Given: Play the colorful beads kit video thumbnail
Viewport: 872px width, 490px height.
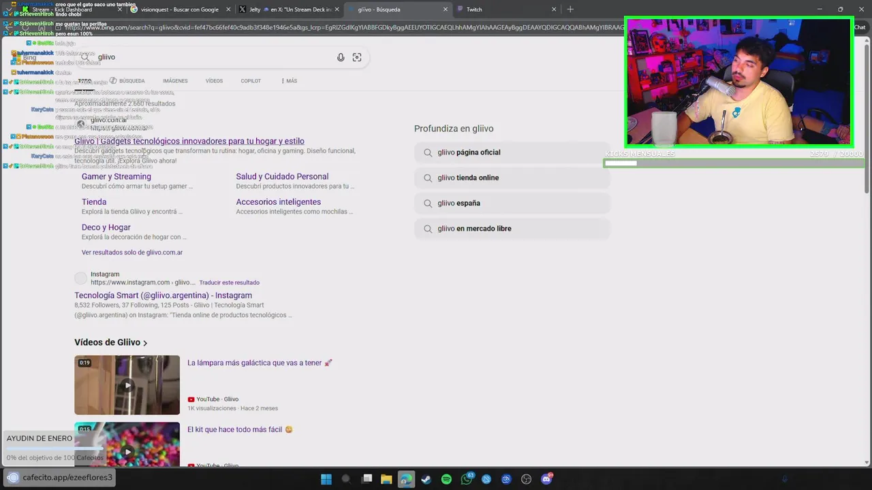Looking at the screenshot, I should pos(127,444).
